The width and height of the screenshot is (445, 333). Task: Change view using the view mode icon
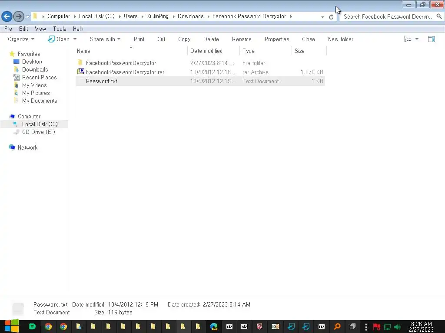407,39
